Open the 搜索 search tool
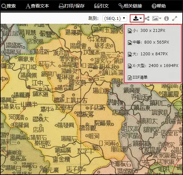Screen dimensions: 183x175 (x=8, y=6)
